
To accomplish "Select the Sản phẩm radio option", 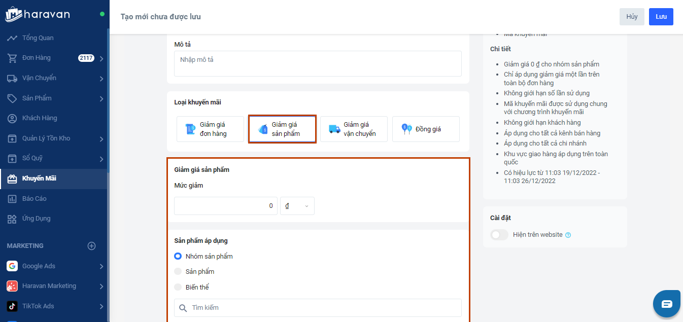I will click(178, 271).
